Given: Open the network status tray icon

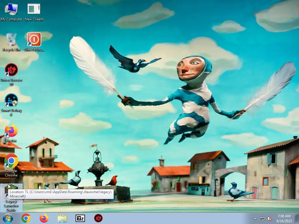Looking at the screenshot, I should (x=263, y=219).
